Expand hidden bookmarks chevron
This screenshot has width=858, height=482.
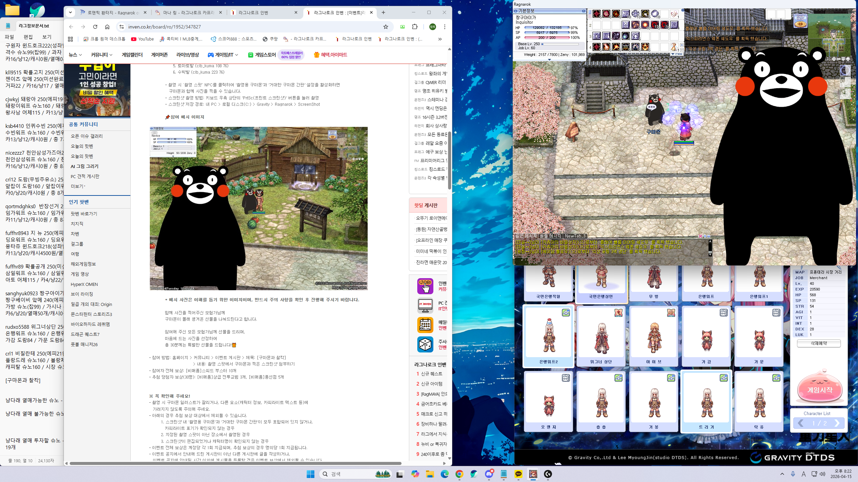coord(440,39)
